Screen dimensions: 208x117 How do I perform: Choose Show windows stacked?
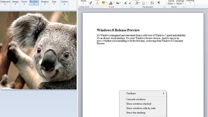click(x=143, y=104)
